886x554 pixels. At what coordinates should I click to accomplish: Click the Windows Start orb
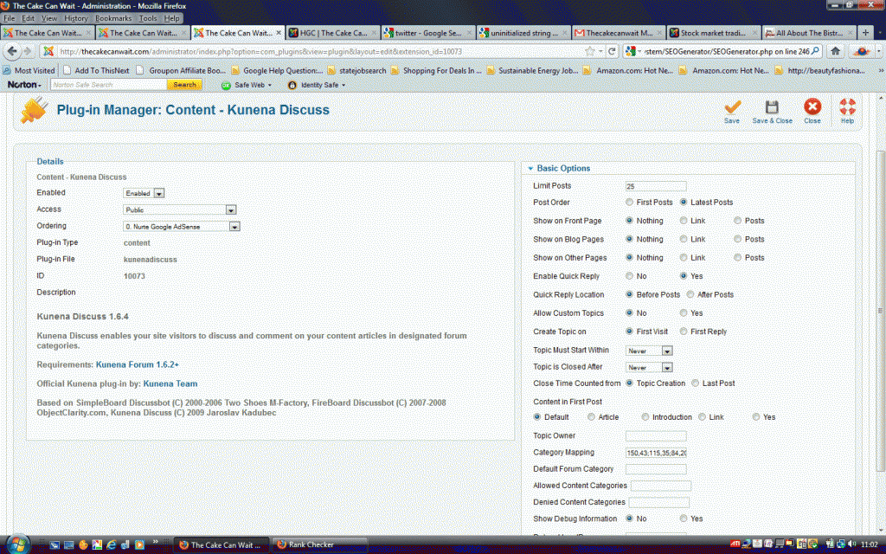[x=18, y=544]
